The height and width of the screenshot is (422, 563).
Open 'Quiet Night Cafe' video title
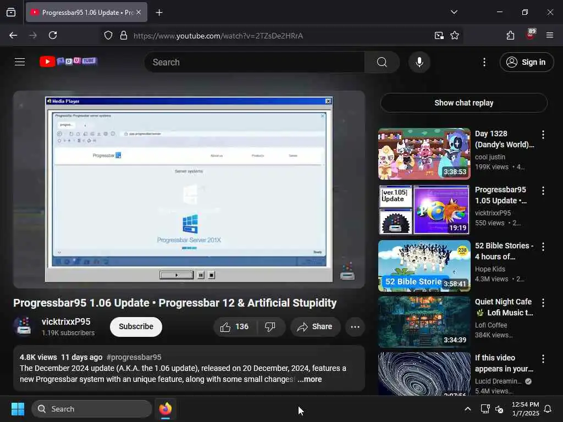coord(504,307)
